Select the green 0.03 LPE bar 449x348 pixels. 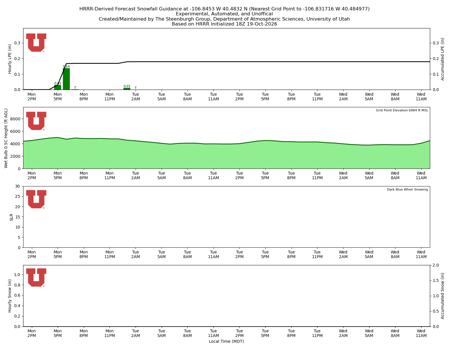click(x=58, y=87)
